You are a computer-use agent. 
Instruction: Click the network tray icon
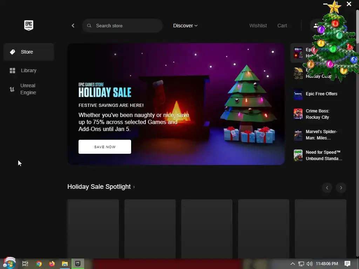(x=301, y=264)
